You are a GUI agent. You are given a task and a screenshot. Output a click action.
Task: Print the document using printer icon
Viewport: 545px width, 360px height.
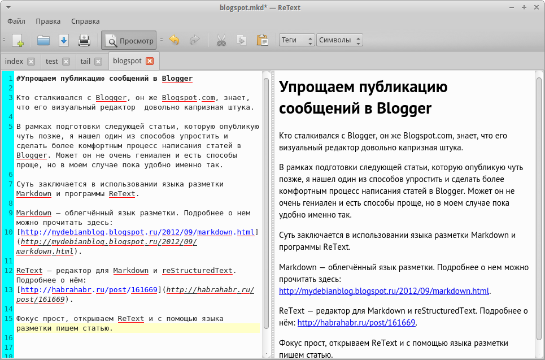pyautogui.click(x=84, y=40)
